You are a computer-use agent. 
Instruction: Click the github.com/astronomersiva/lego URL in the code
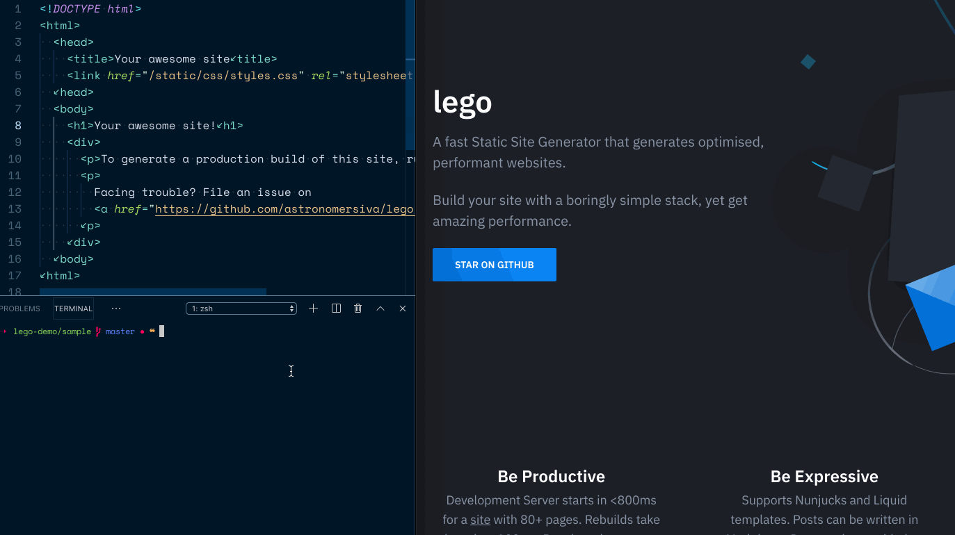[x=284, y=208]
